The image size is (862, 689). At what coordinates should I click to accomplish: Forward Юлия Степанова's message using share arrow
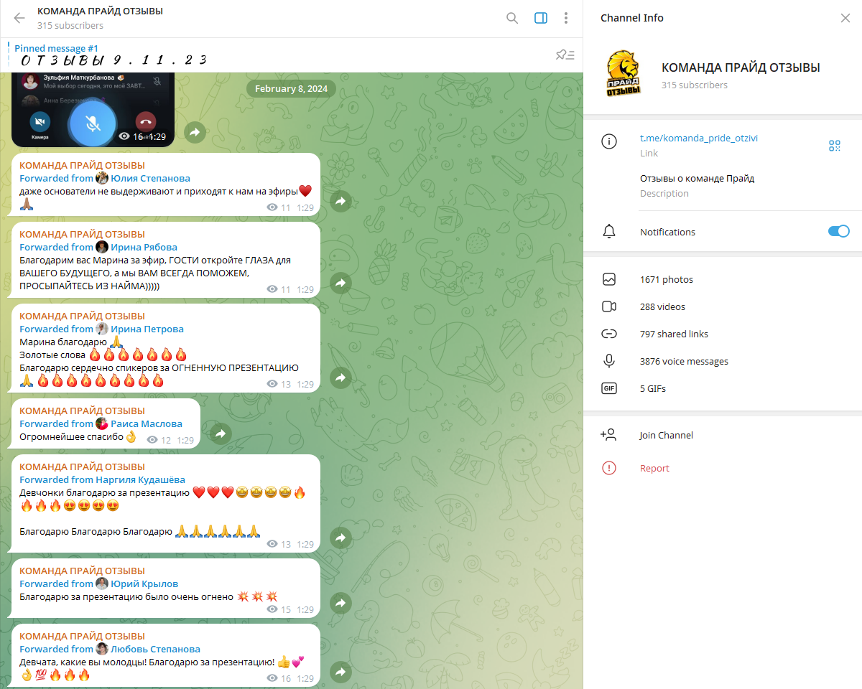point(340,202)
